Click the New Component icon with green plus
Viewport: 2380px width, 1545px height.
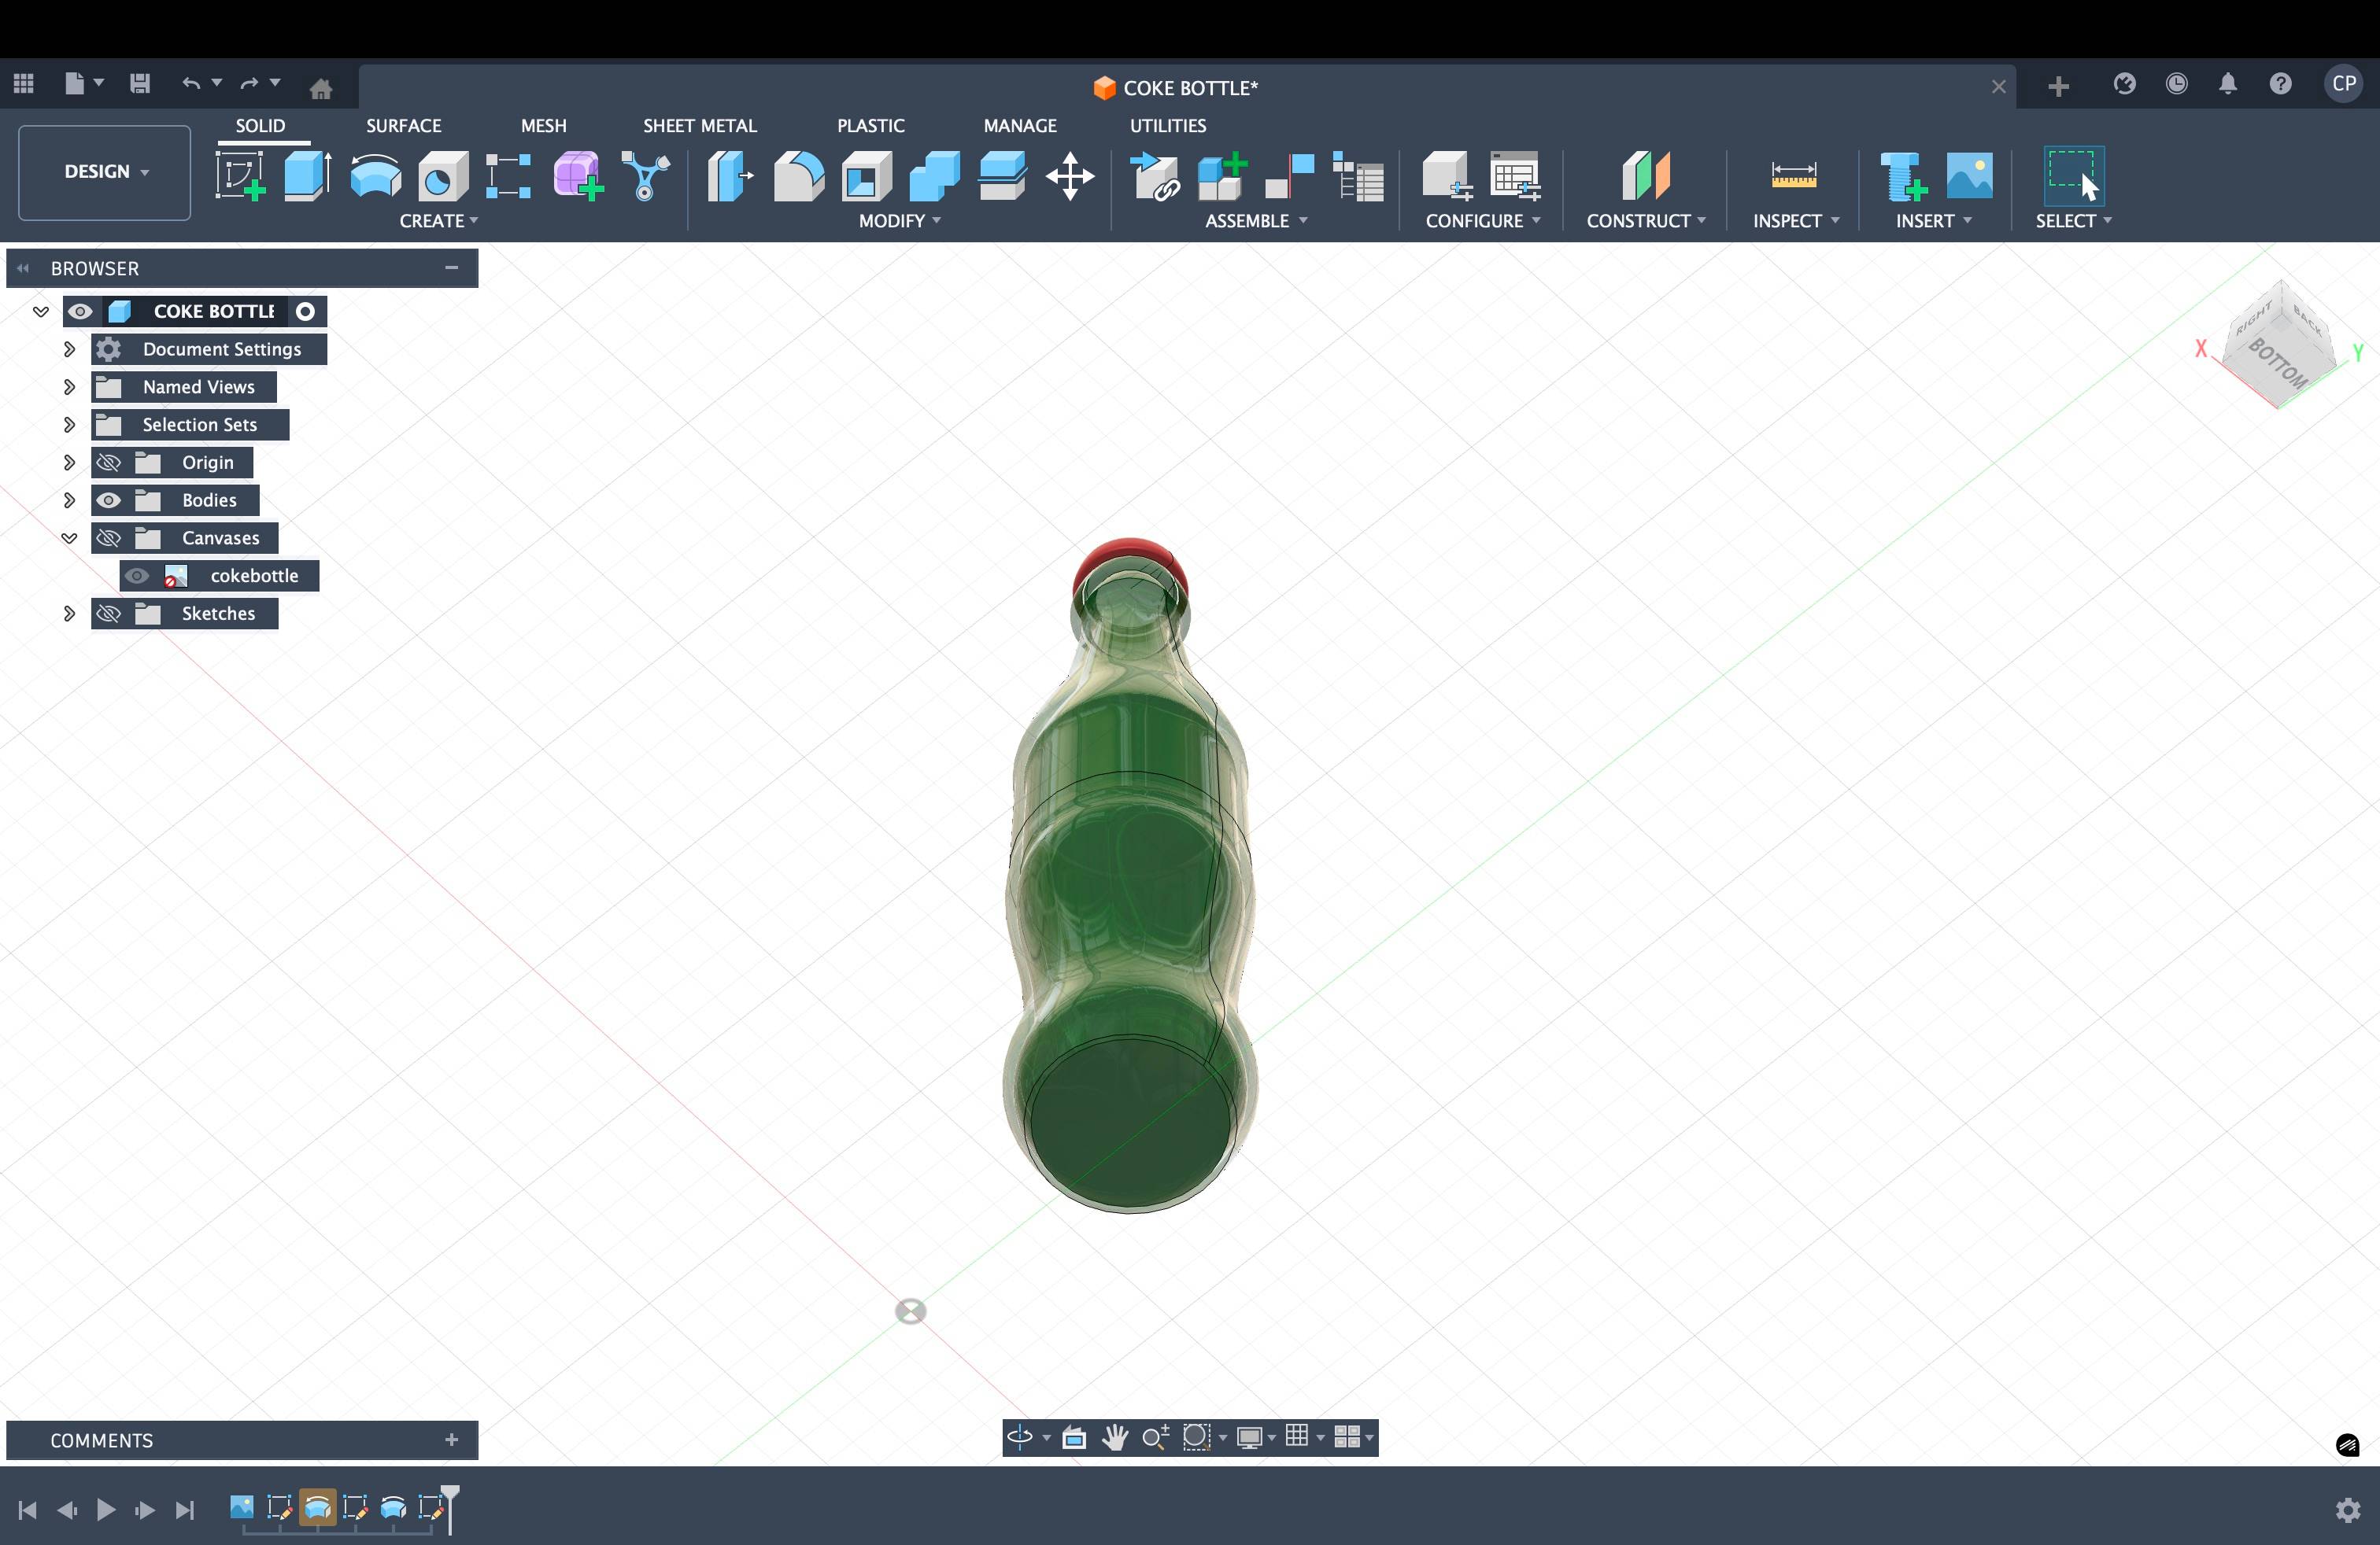click(1222, 176)
